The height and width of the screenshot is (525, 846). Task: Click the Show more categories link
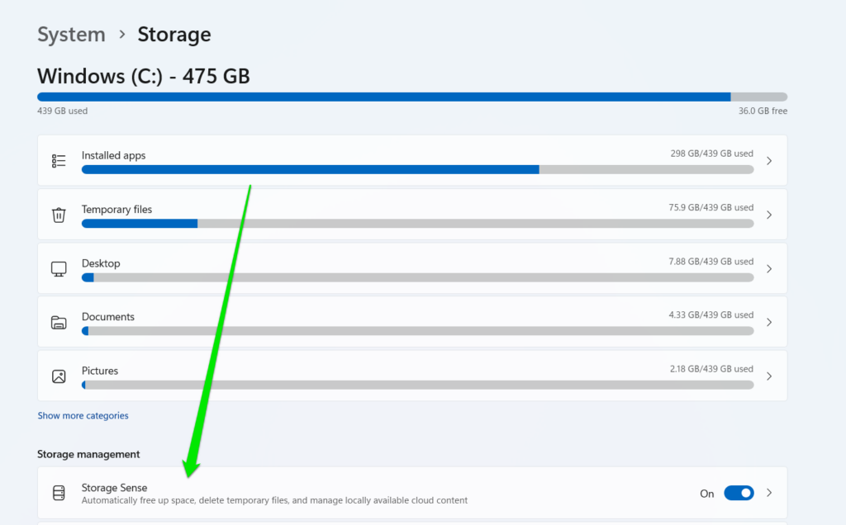coord(83,415)
